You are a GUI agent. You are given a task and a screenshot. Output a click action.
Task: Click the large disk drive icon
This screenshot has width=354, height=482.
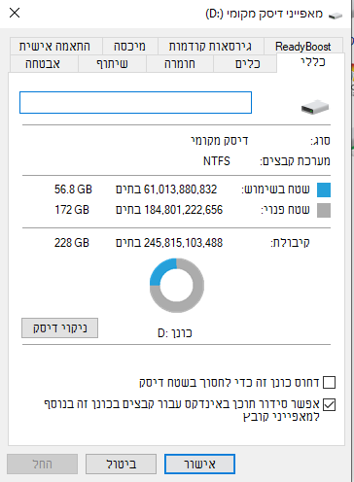tap(315, 107)
